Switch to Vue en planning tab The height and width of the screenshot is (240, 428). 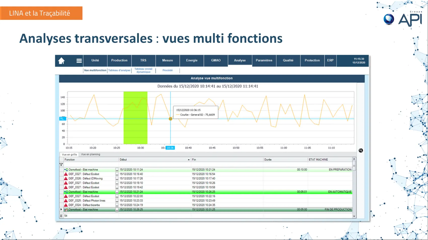[90, 154]
